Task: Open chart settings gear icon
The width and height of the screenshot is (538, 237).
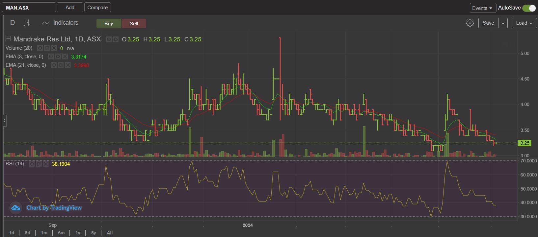Action: tap(470, 23)
